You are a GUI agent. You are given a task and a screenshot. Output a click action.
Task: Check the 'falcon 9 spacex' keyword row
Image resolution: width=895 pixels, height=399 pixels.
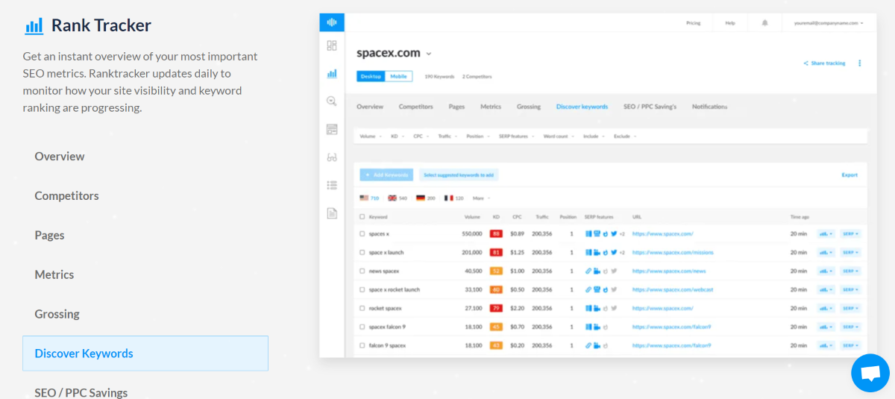(x=362, y=345)
